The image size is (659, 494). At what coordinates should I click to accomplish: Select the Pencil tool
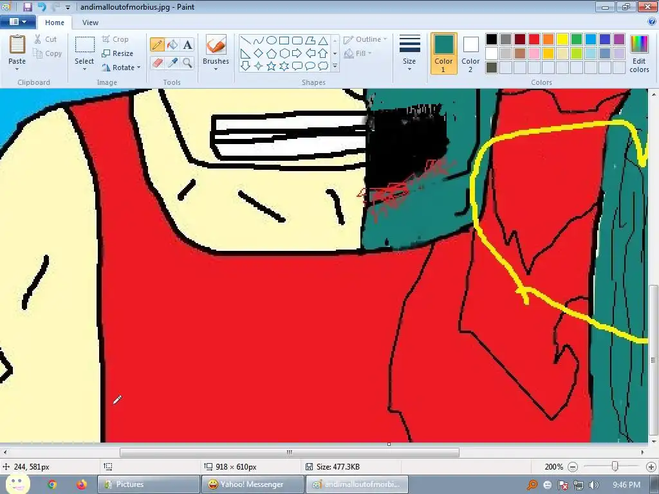pyautogui.click(x=157, y=44)
